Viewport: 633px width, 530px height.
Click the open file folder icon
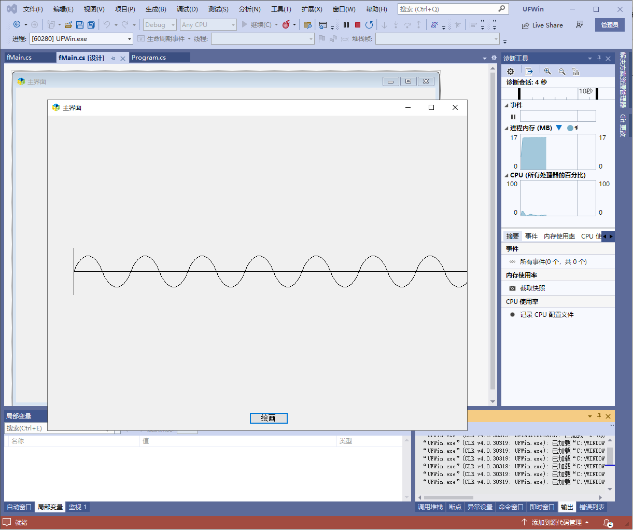[68, 24]
